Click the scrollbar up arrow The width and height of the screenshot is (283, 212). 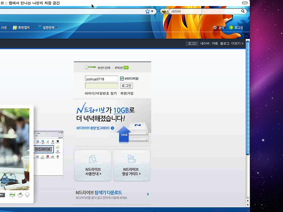point(248,201)
